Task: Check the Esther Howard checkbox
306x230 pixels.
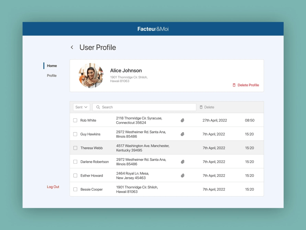Action: point(75,176)
